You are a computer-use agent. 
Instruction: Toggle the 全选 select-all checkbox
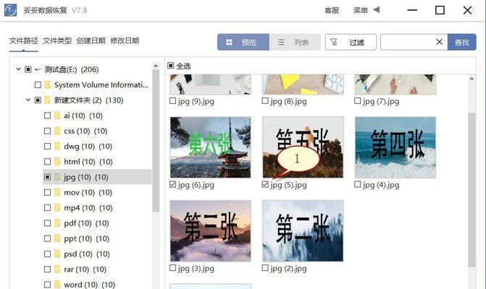click(170, 66)
